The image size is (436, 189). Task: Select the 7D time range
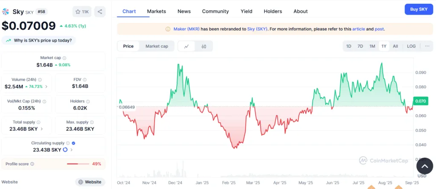click(360, 46)
